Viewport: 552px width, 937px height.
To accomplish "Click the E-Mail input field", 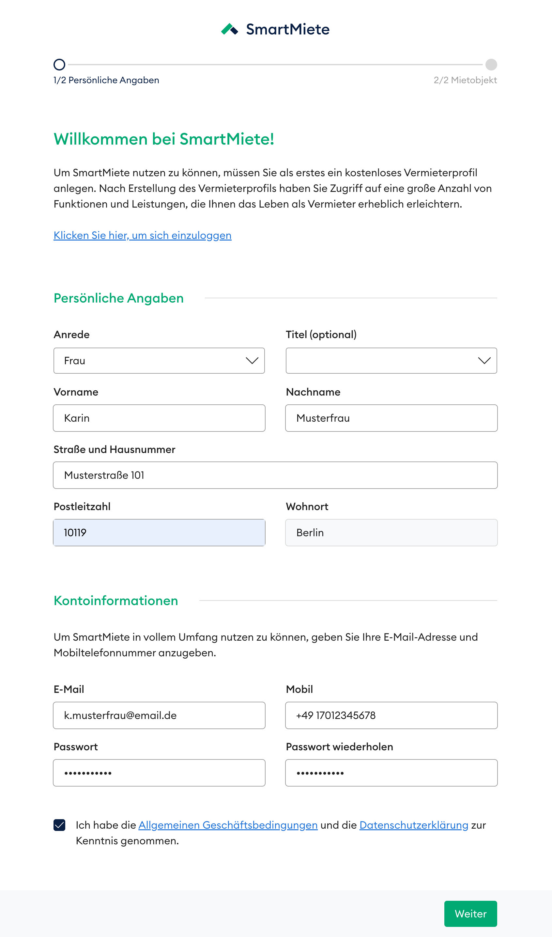I will (x=159, y=715).
